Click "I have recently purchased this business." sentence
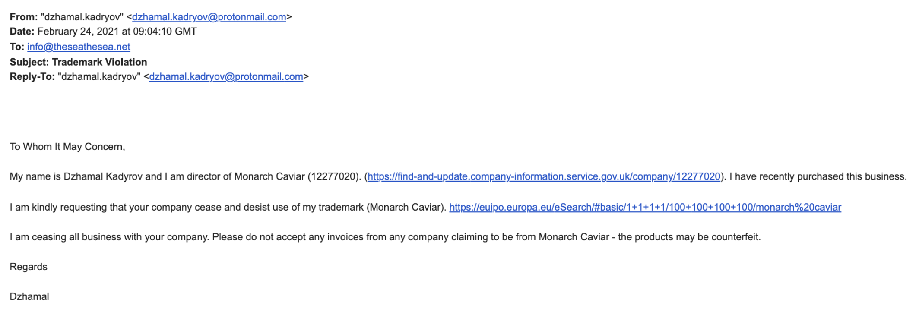The height and width of the screenshot is (315, 919). 818,176
